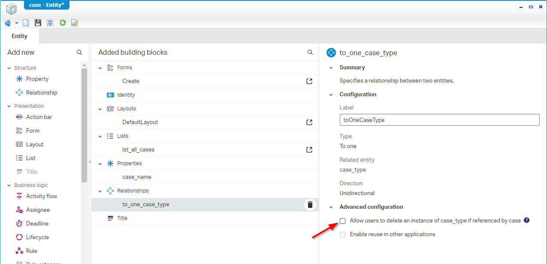Search the Added building blocks panel
The height and width of the screenshot is (264, 547).
click(x=310, y=52)
